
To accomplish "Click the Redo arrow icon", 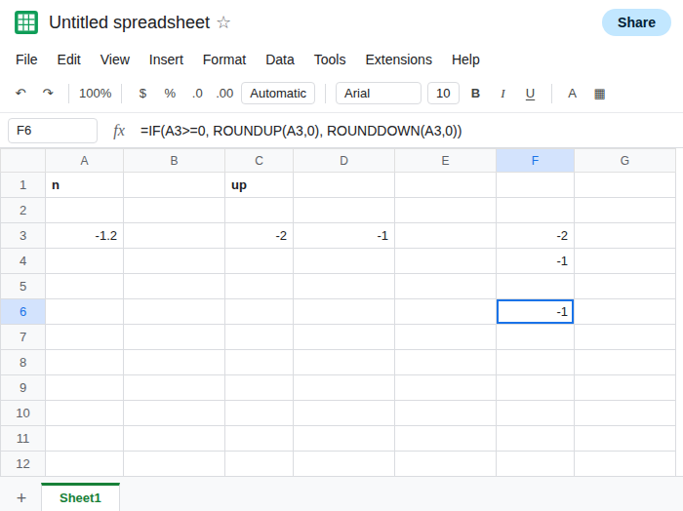I will [48, 93].
